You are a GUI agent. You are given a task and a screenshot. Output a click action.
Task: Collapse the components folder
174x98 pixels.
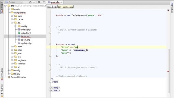8,13
